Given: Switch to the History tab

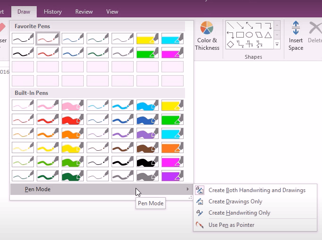Looking at the screenshot, I should pos(53,12).
